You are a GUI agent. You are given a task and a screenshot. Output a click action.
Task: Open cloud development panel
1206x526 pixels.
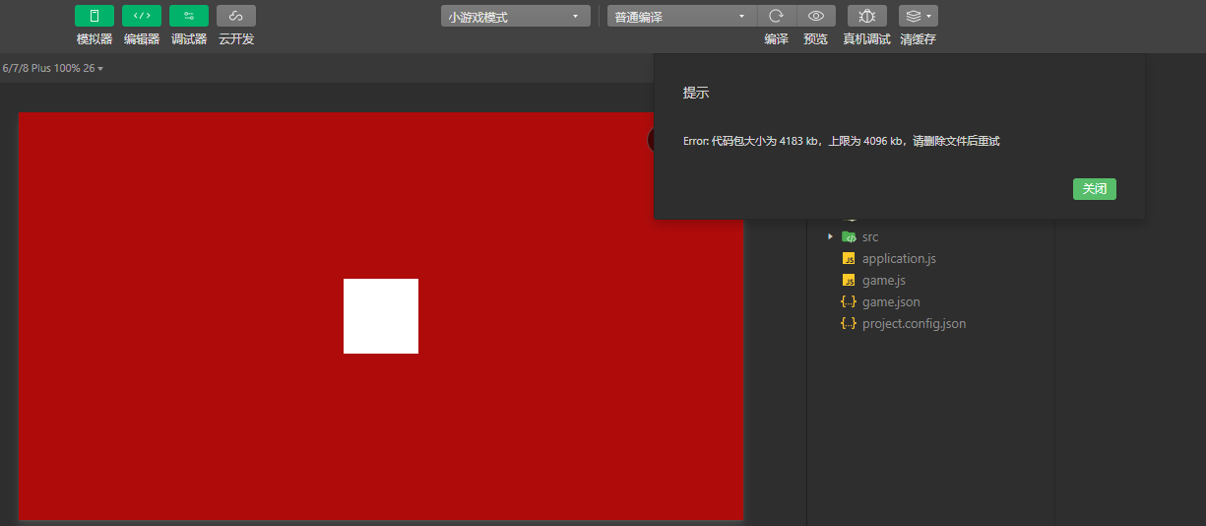(236, 16)
